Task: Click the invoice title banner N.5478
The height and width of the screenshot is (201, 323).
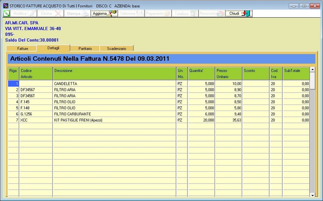Action: (x=161, y=59)
